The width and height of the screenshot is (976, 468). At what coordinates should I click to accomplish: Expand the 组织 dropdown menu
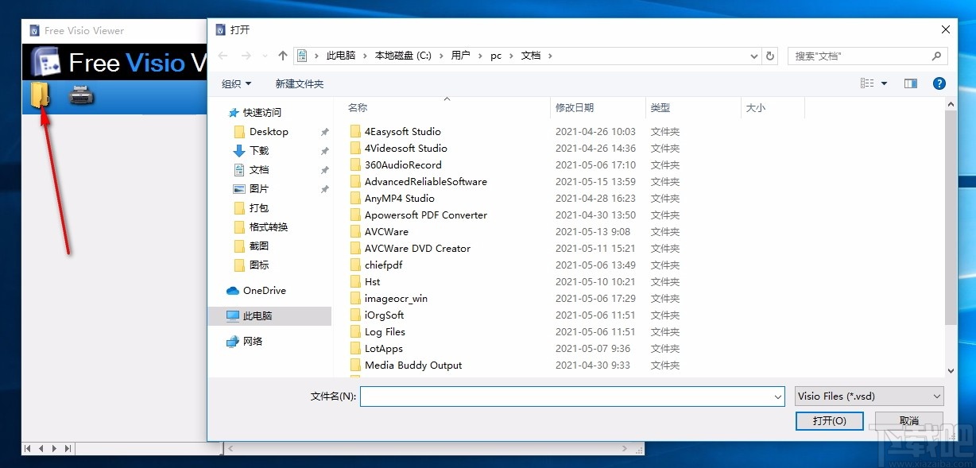point(236,83)
